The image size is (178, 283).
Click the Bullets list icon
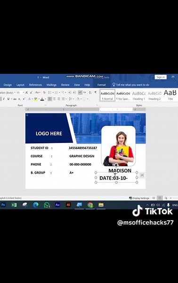(50, 92)
